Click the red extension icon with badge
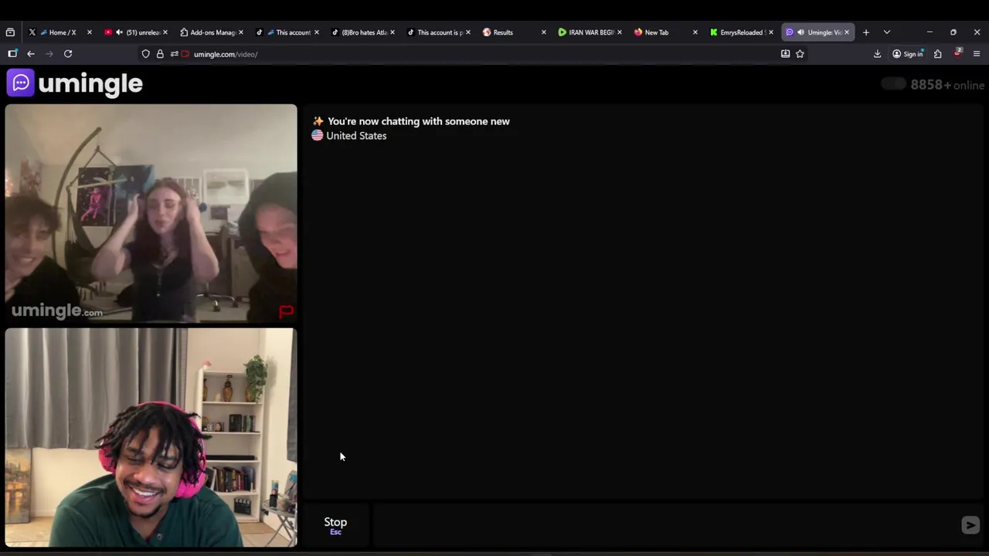 point(957,53)
